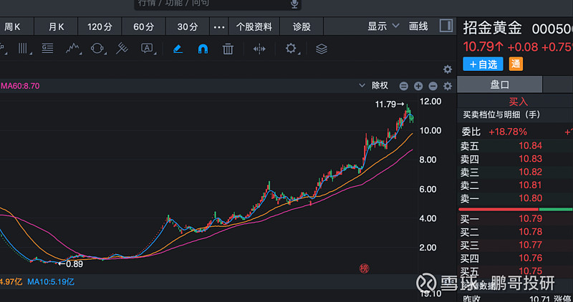Click the 画线 drawing button
This screenshot has height=302, width=573.
click(418, 26)
